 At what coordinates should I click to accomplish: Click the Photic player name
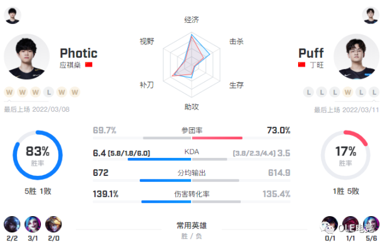(x=79, y=53)
